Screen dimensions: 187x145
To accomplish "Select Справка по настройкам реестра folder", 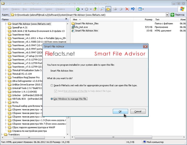I will tap(29, 131).
